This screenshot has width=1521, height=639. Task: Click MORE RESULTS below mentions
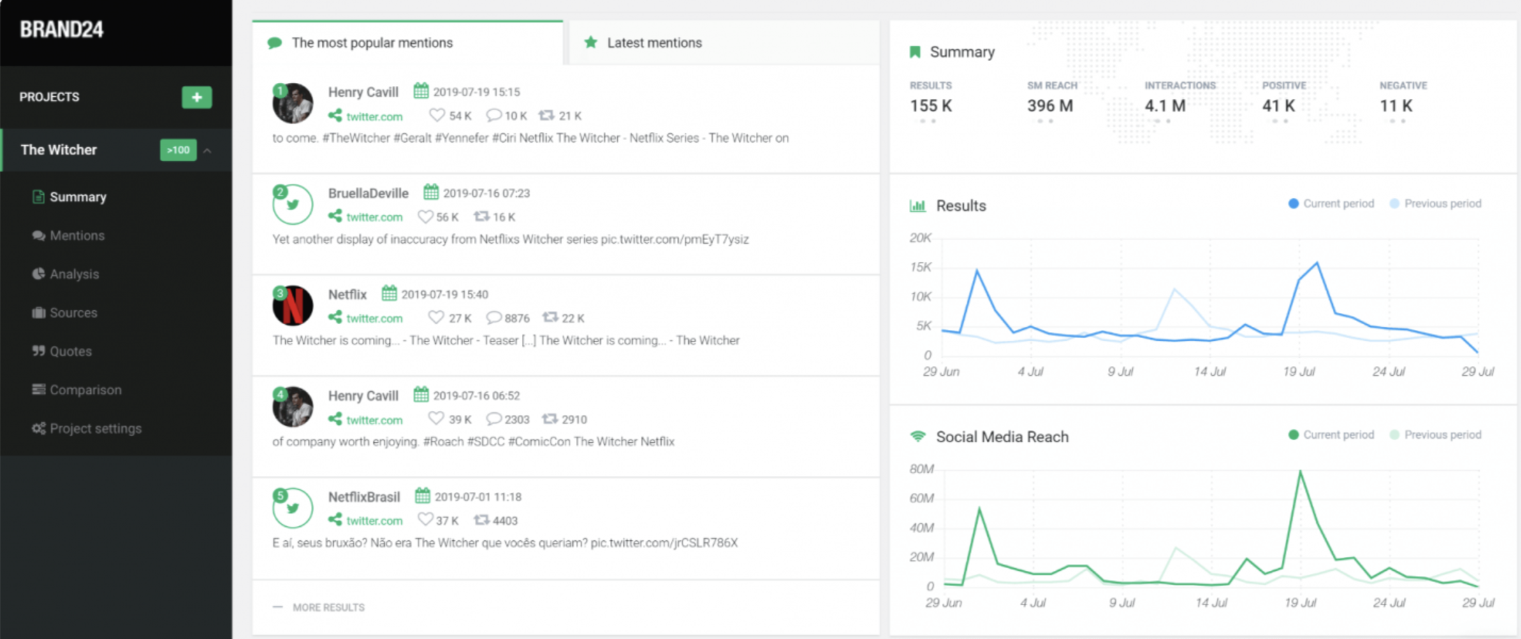point(328,607)
